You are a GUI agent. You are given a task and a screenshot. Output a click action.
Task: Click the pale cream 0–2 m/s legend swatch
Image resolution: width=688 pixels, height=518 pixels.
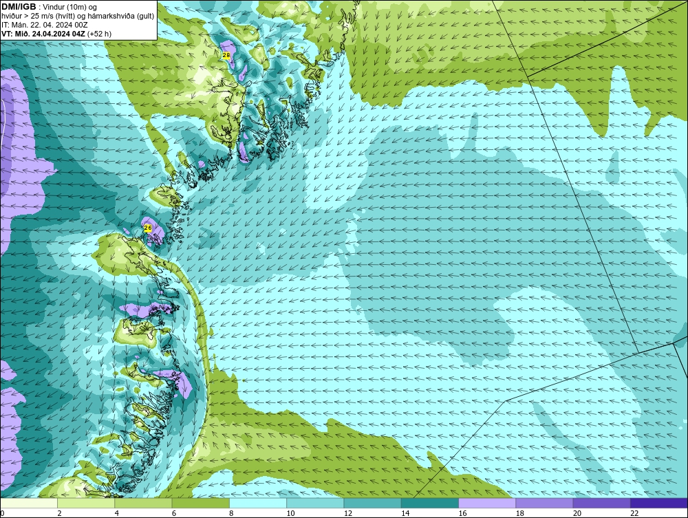(x=28, y=503)
